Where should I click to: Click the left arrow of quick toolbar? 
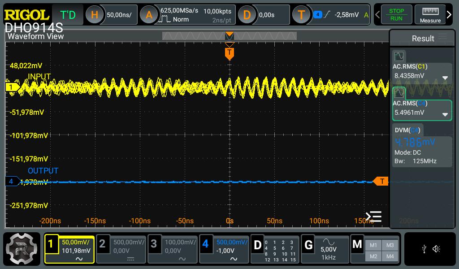point(377,15)
